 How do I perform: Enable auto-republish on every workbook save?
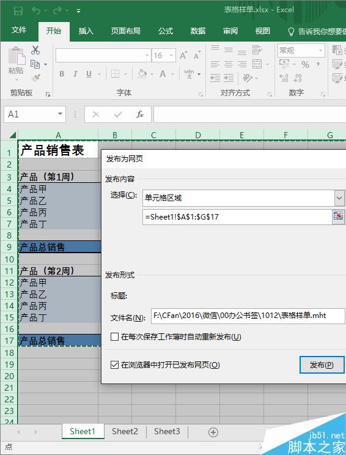(x=114, y=336)
